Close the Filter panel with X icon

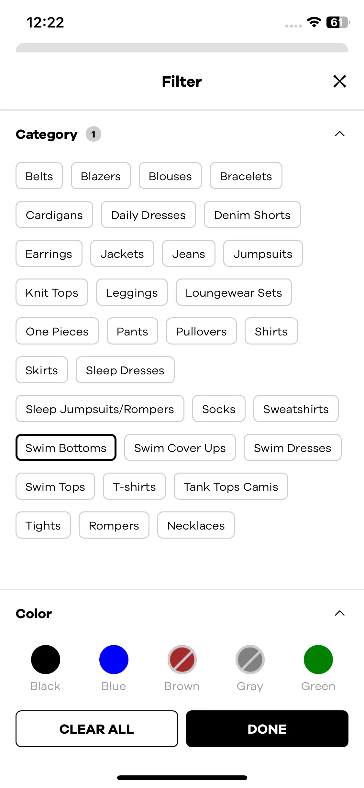[339, 81]
